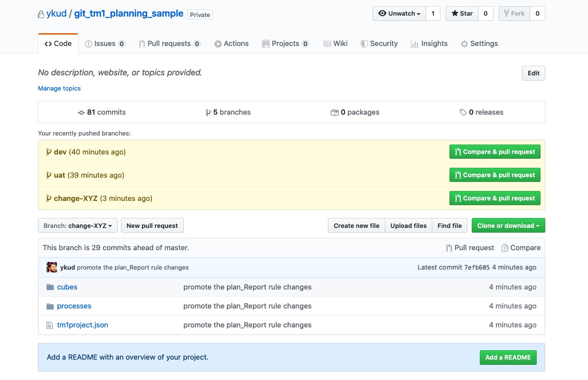This screenshot has width=588, height=380.
Task: Click commit message in tm1project.json row
Action: coord(248,325)
